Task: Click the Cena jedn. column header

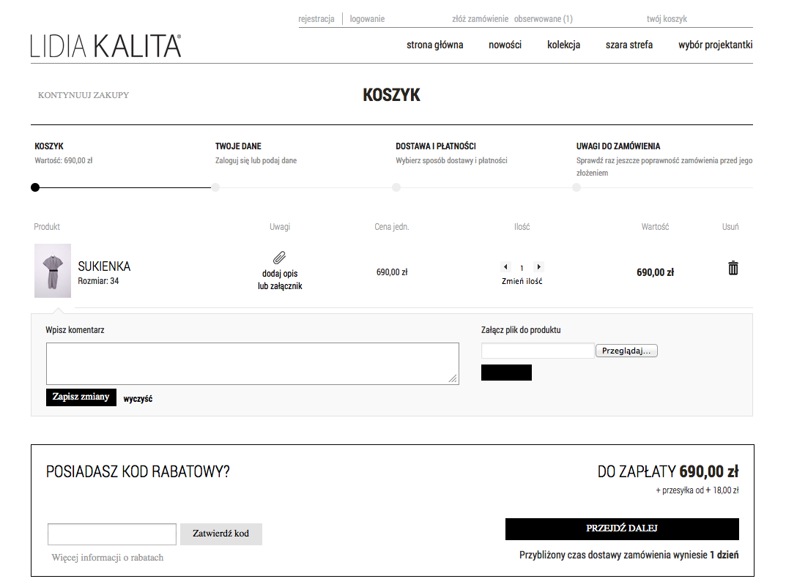Action: coord(391,227)
